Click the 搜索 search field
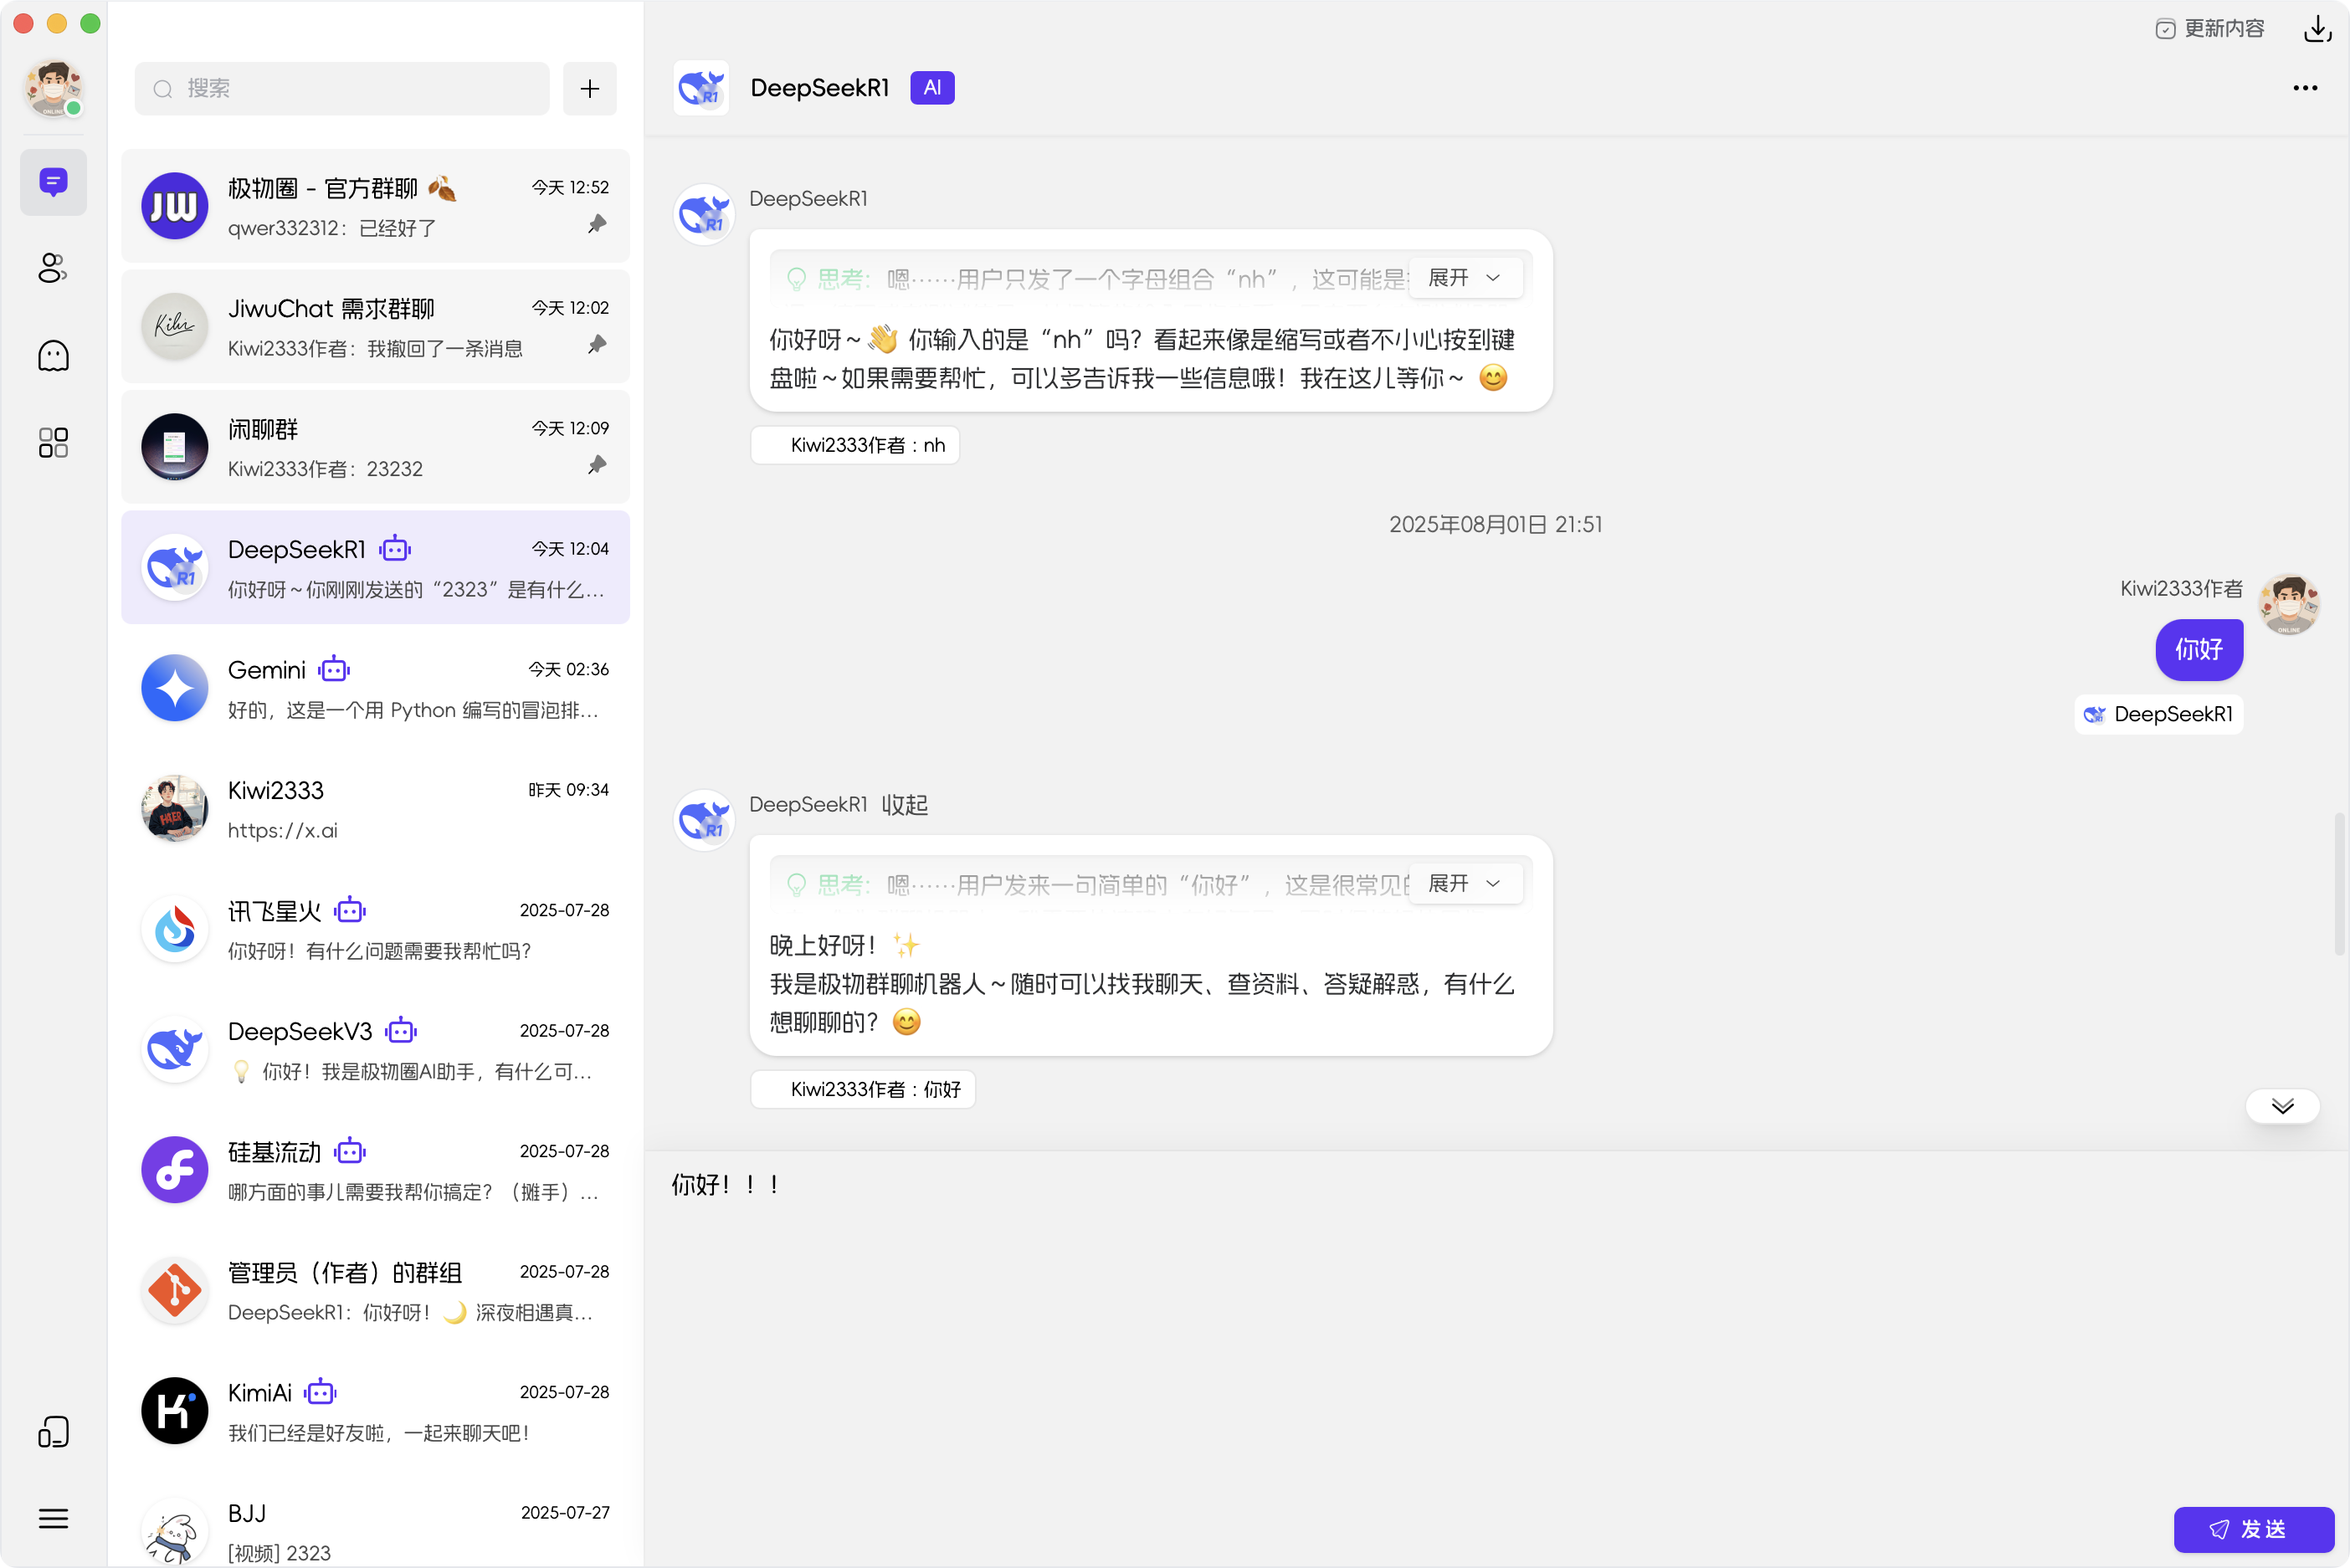Image resolution: width=2350 pixels, height=1568 pixels. [342, 89]
